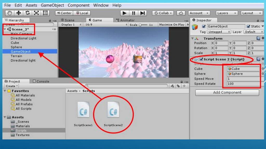
Task: Toggle Script Scene 2 enabled checkbox
Action: coord(201,59)
